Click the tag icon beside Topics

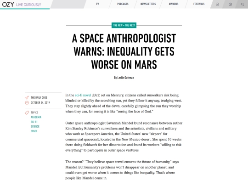[27, 113]
